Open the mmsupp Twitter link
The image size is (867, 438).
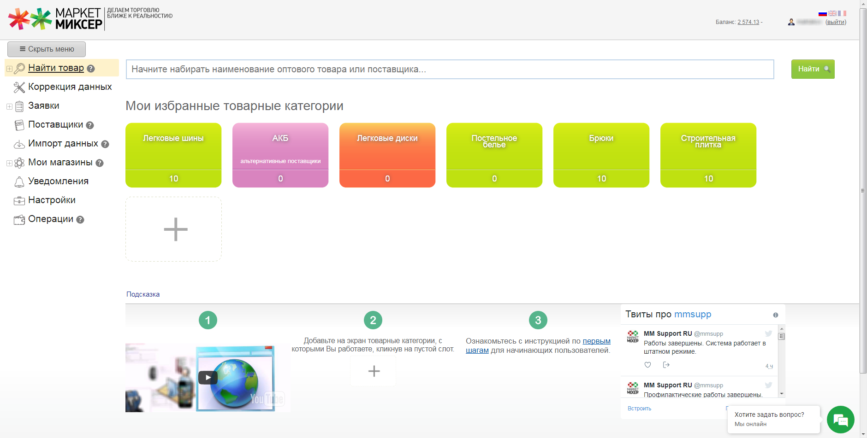coord(693,315)
